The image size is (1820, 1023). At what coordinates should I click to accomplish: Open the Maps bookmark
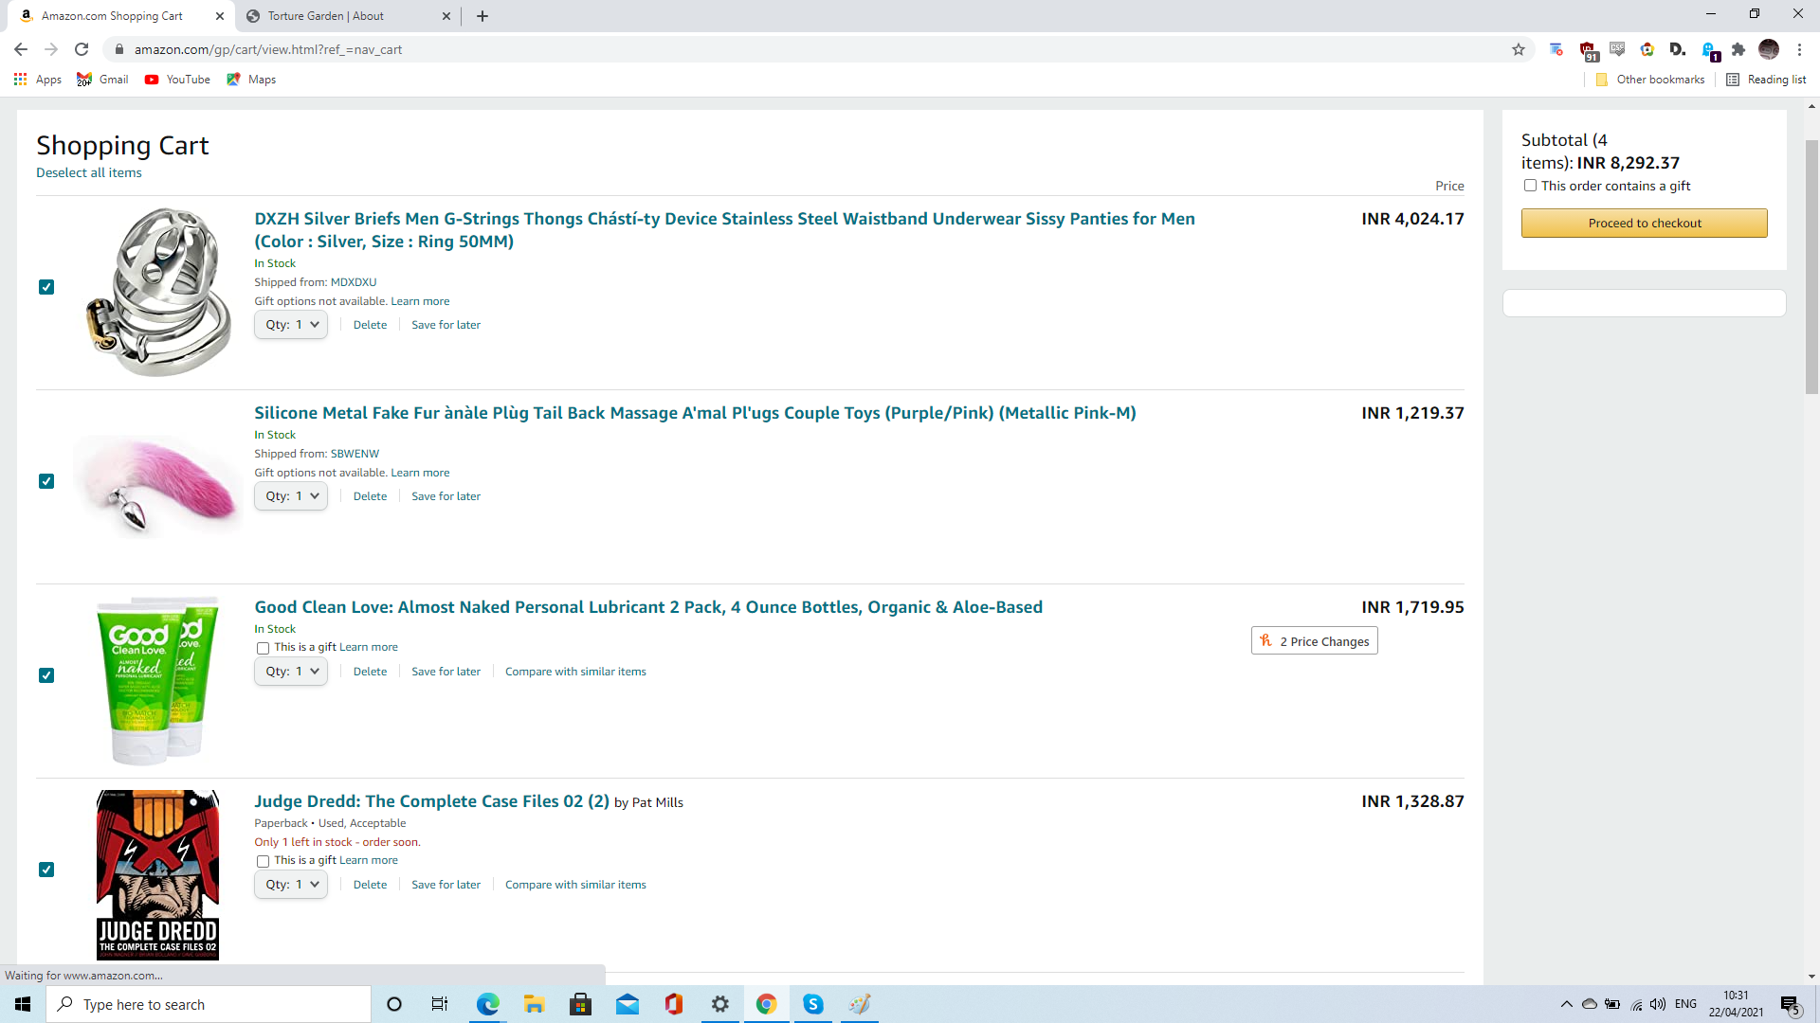pos(251,80)
